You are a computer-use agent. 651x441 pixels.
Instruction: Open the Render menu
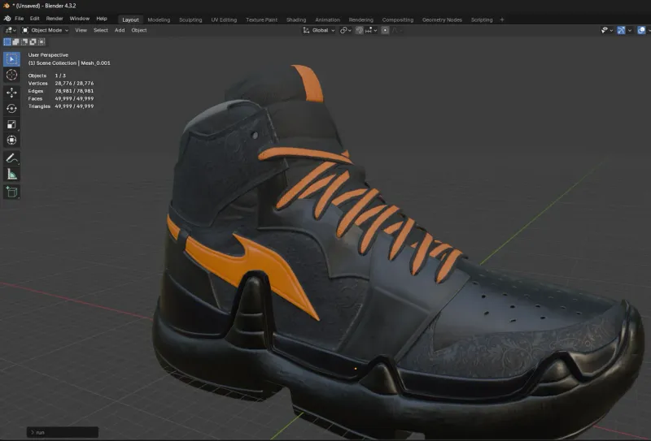click(x=55, y=18)
